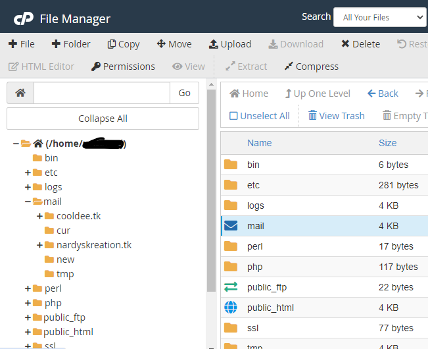This screenshot has width=428, height=349.
Task: Collapse the mail folder in tree
Action: point(28,201)
